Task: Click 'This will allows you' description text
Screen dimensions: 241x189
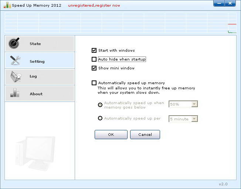Action: point(146,90)
